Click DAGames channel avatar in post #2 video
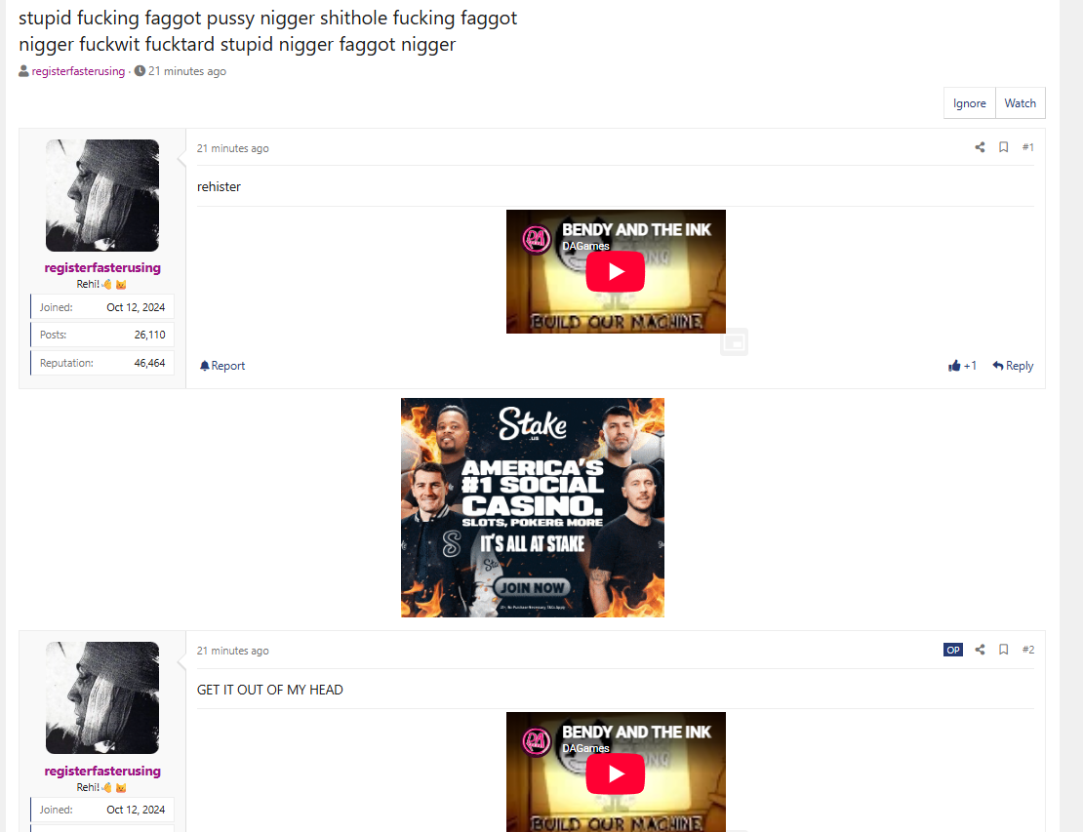This screenshot has height=832, width=1083. tap(536, 742)
